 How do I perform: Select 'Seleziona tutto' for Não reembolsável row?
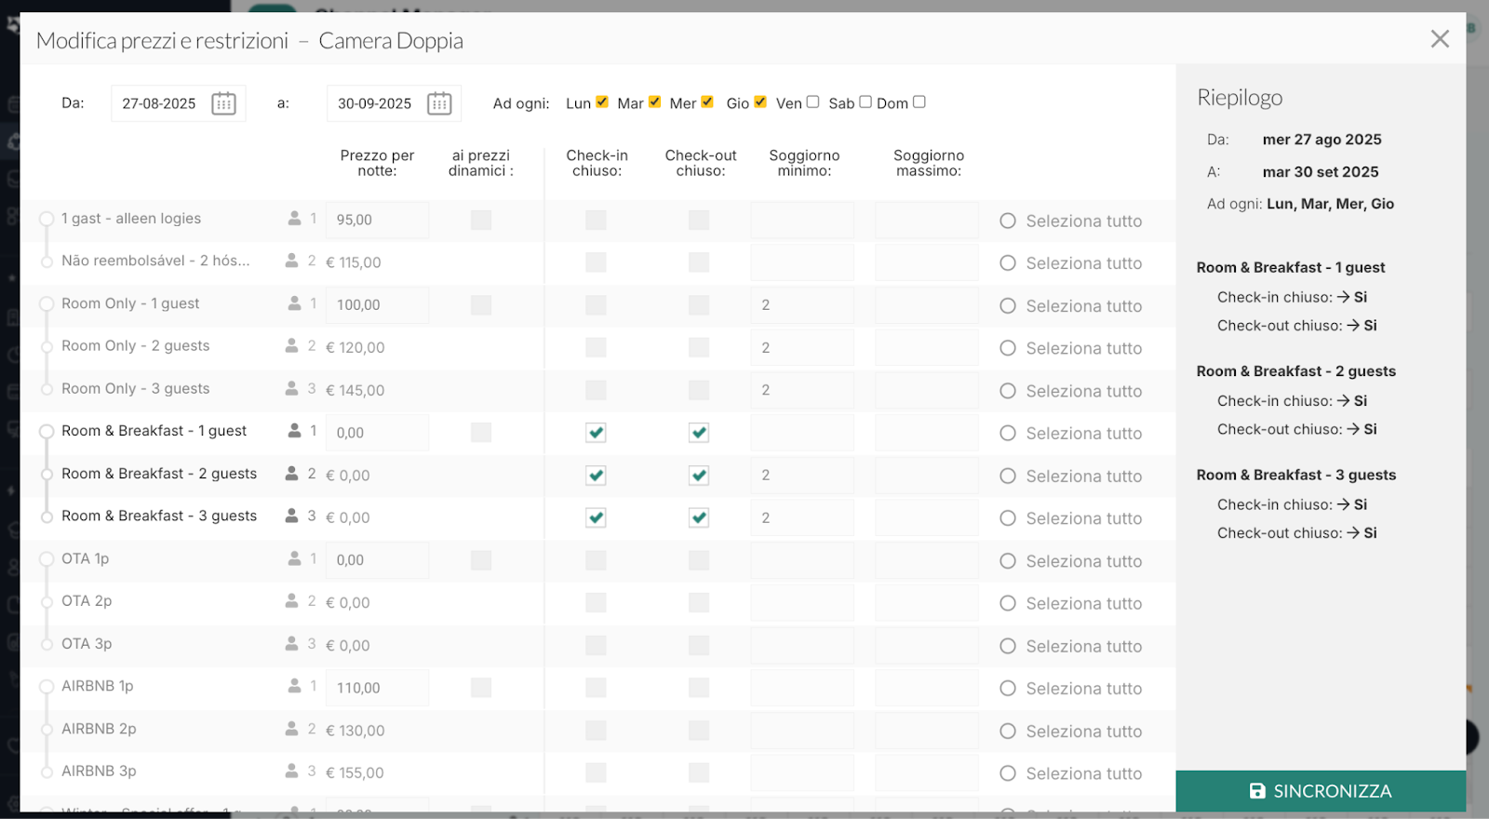1008,263
